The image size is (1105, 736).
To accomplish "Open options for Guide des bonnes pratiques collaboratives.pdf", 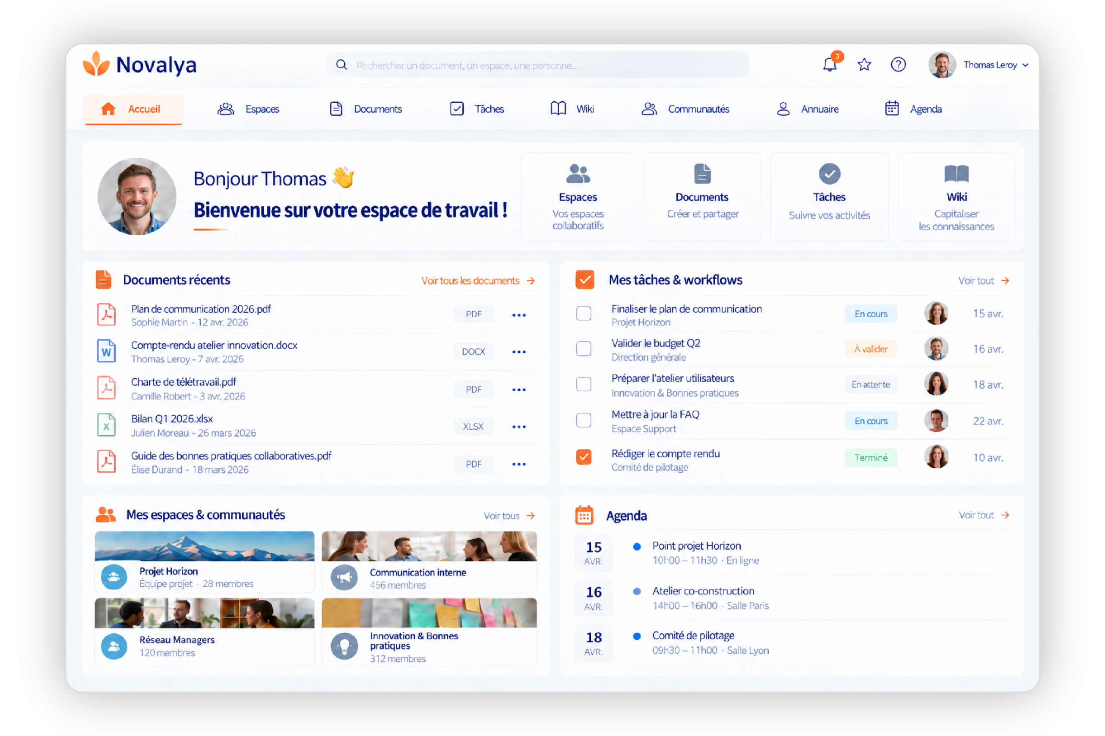I will (519, 464).
